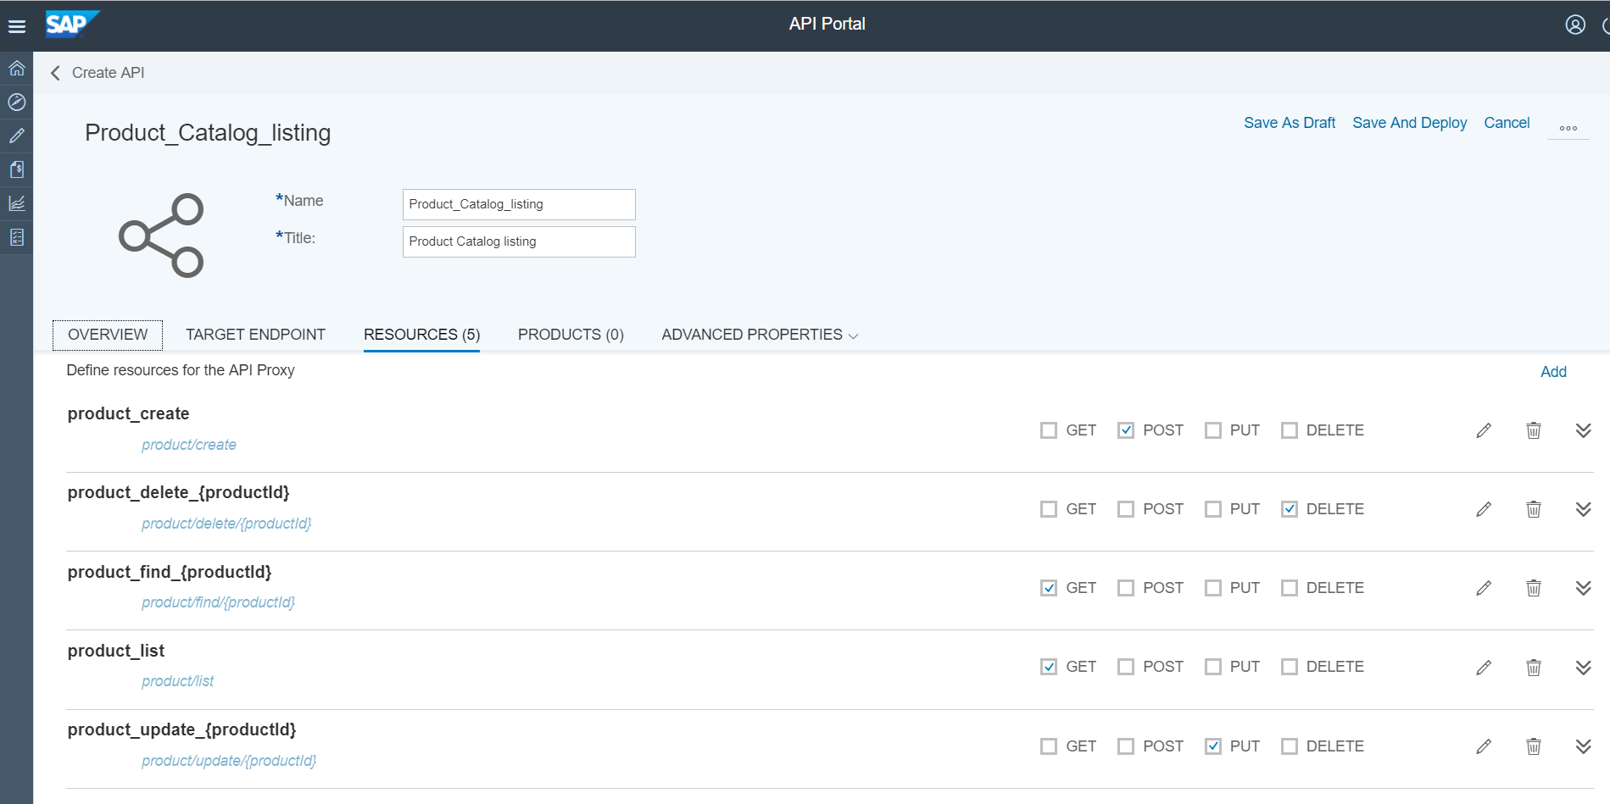Screen dimensions: 1610x804
Task: Delete the product_update_{productId} resource
Action: click(1533, 746)
